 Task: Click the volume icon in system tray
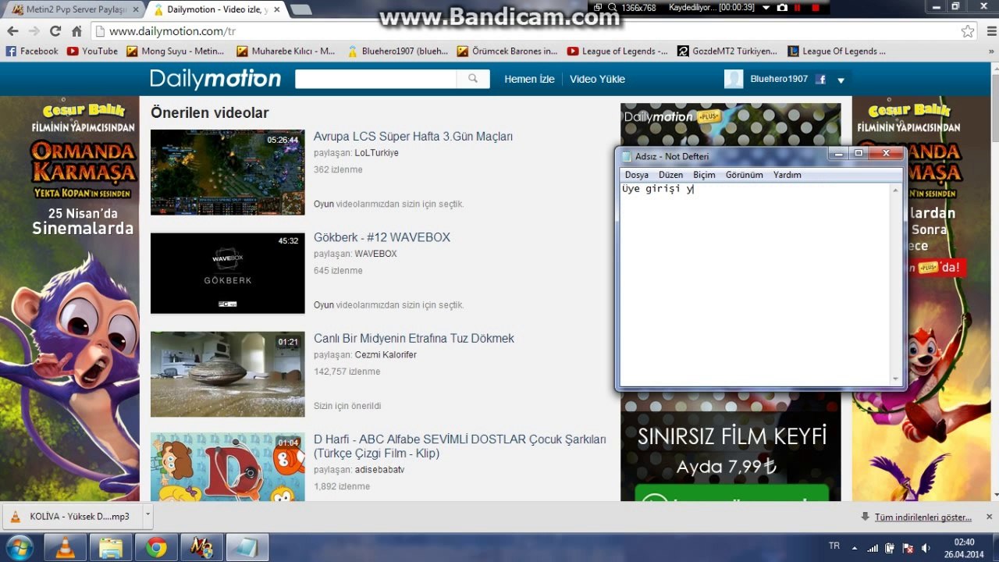(x=926, y=548)
